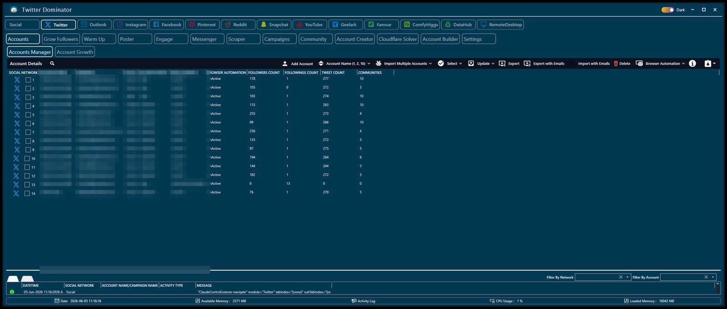Open the ComfyHiggs module

(x=420, y=25)
